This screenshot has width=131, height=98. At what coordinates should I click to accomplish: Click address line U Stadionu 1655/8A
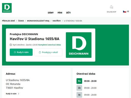click(x=18, y=80)
